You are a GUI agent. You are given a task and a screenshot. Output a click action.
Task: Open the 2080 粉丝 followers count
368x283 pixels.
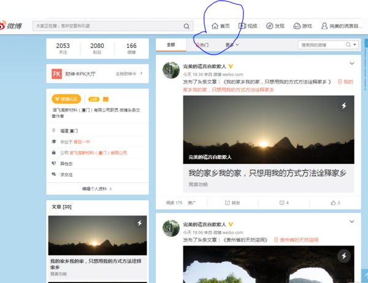tap(97, 48)
